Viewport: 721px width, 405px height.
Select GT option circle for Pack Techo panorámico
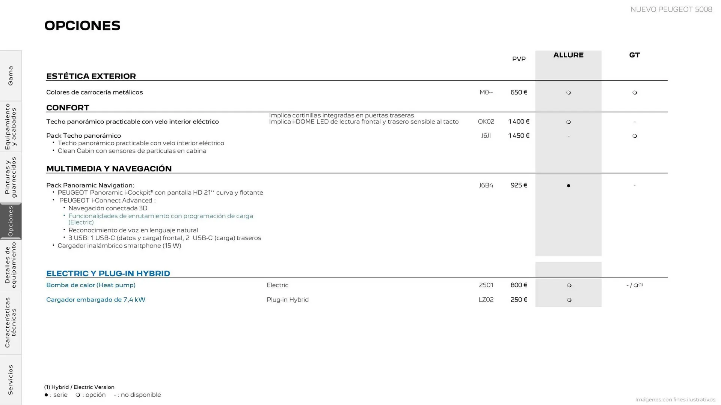click(635, 136)
